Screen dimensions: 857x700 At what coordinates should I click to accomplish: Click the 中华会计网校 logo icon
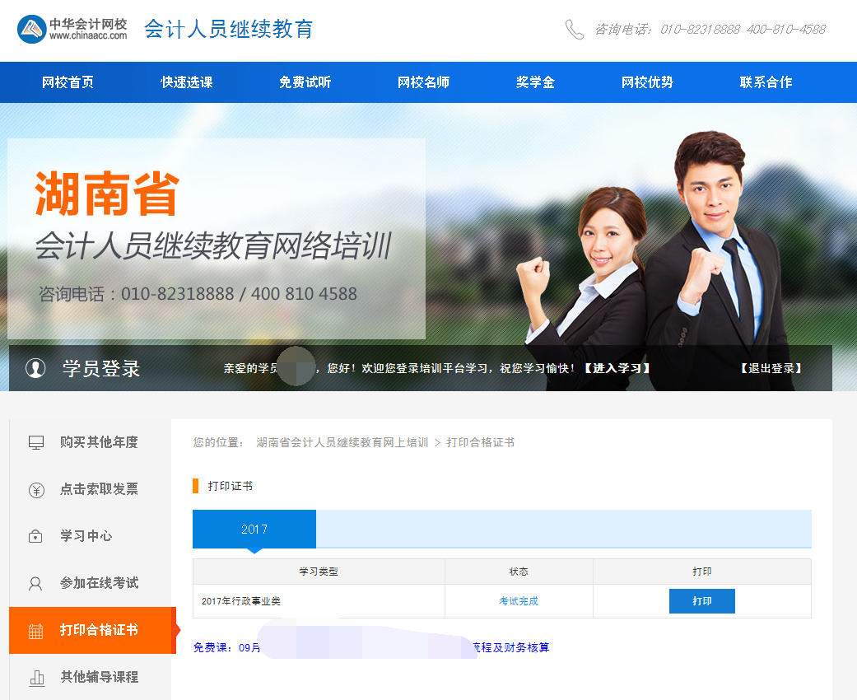[31, 30]
